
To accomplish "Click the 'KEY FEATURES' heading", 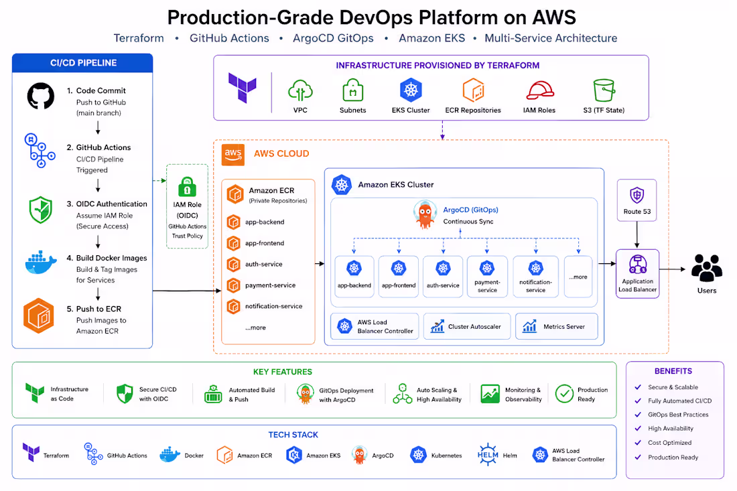I will (283, 372).
